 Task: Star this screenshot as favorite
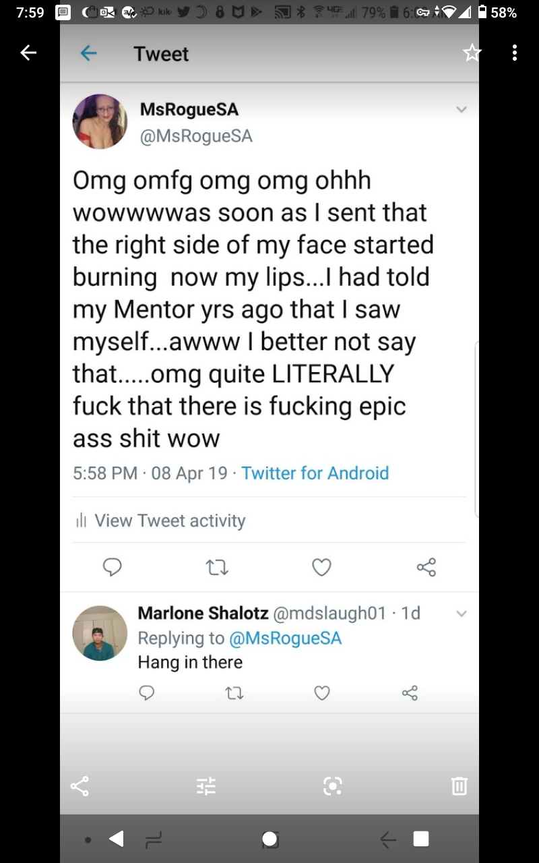(x=472, y=53)
